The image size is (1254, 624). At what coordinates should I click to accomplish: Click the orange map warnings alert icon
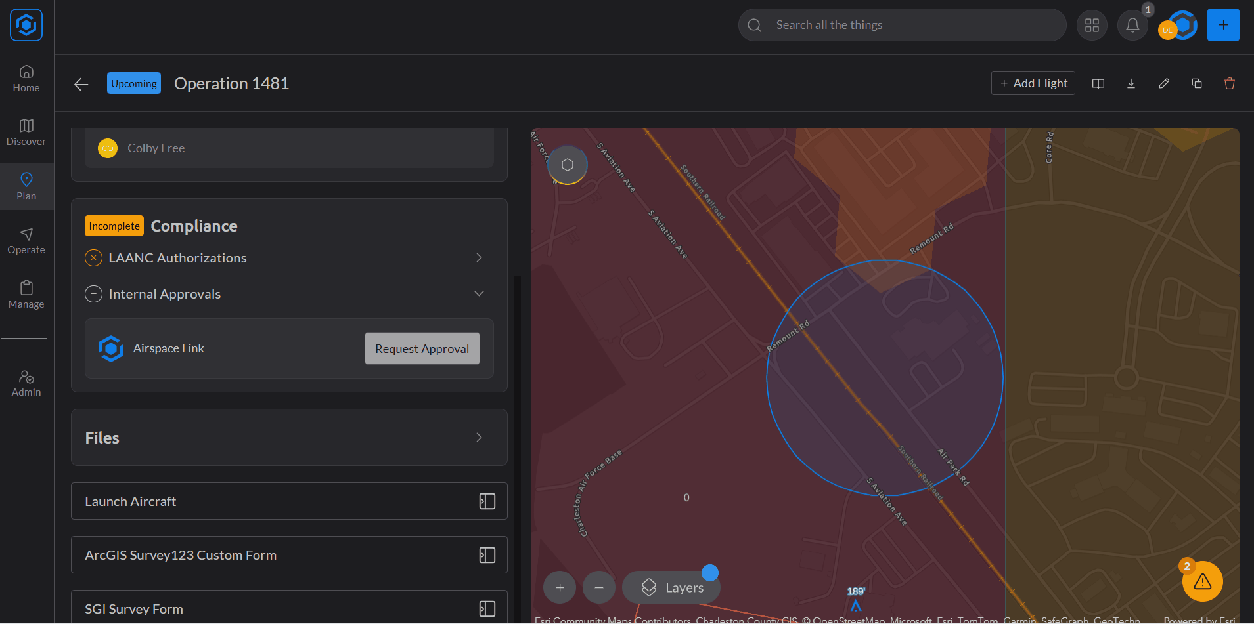(x=1201, y=581)
